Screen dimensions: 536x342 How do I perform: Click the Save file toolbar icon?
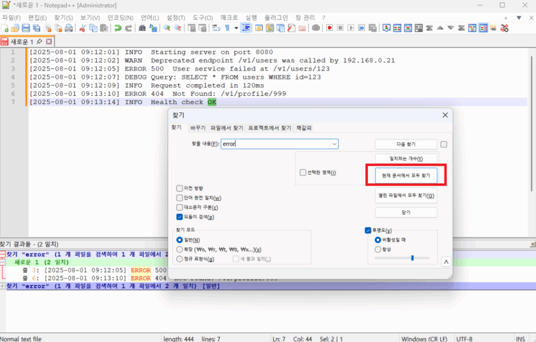click(x=25, y=28)
